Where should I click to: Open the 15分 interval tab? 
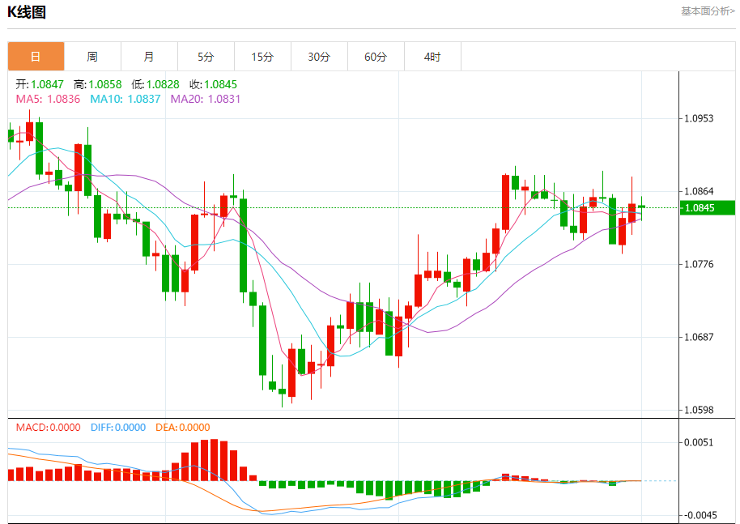click(x=262, y=57)
